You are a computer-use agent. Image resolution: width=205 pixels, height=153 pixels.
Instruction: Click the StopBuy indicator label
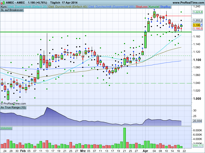pos(166,6)
